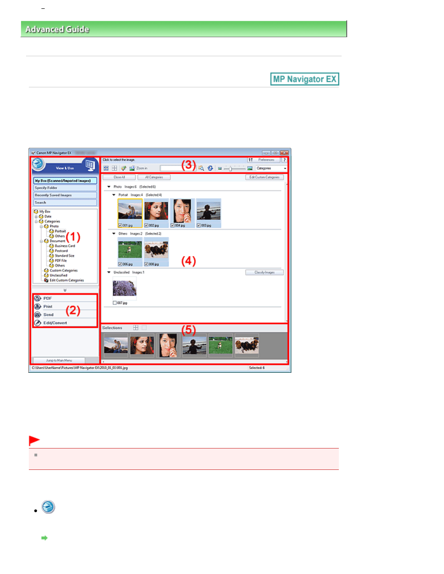444x574 pixels.
Task: Uncheck the 001.jpg checkbox
Action: [x=120, y=225]
